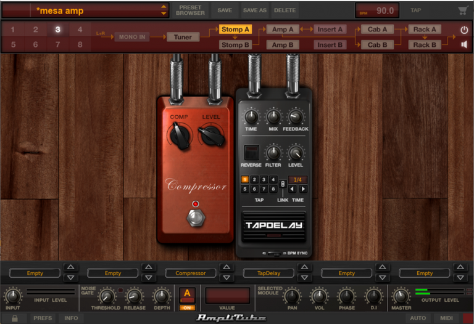The height and width of the screenshot is (324, 474).
Task: Toggle the BPM SYNC switch on TapDelay
Action: pos(275,253)
